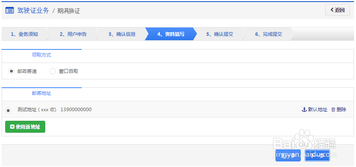This screenshot has height=167, width=356.
Task: Open the 驾驶证业务 breadcrumb link
Action: pos(33,11)
